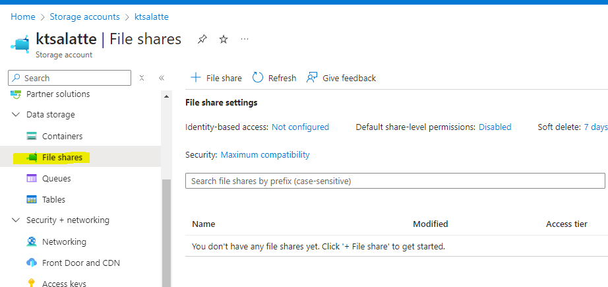This screenshot has width=608, height=287.
Task: Mark ktsalatte as favorite with star icon
Action: point(224,39)
